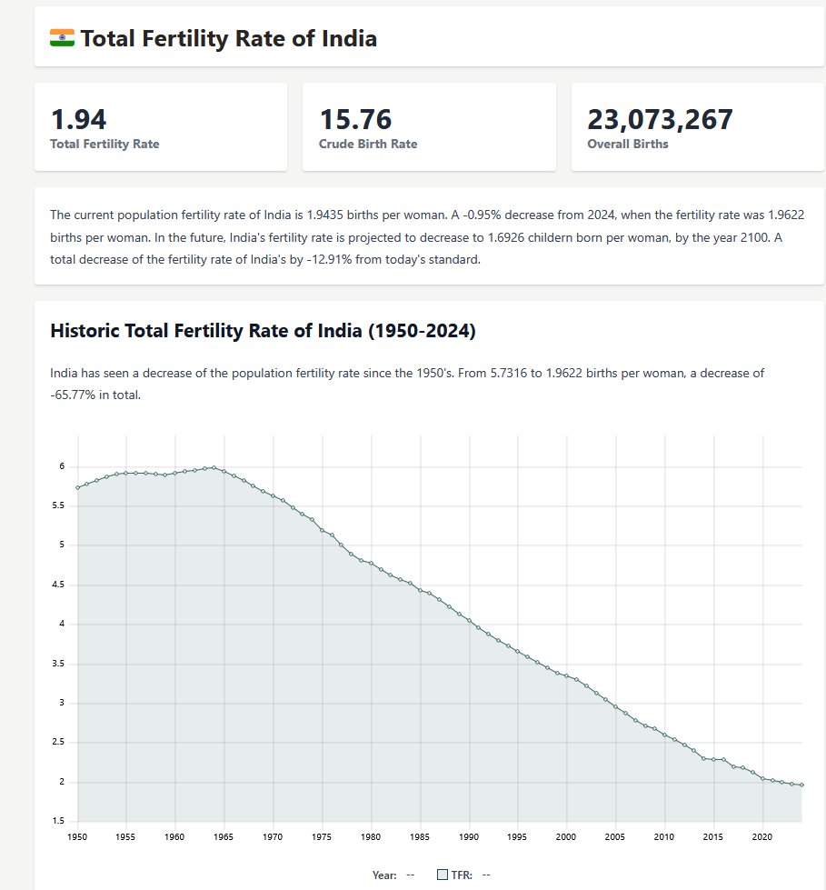Click the India flag icon
This screenshot has width=826, height=890.
tap(62, 38)
